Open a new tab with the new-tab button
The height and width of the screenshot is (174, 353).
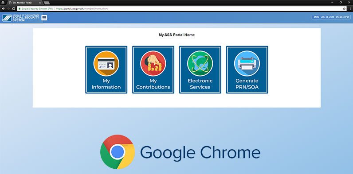(47, 3)
